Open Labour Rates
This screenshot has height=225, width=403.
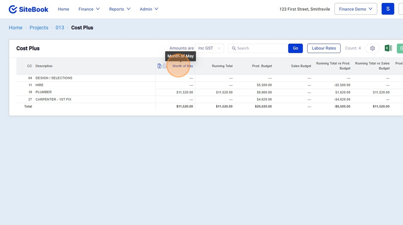324,48
